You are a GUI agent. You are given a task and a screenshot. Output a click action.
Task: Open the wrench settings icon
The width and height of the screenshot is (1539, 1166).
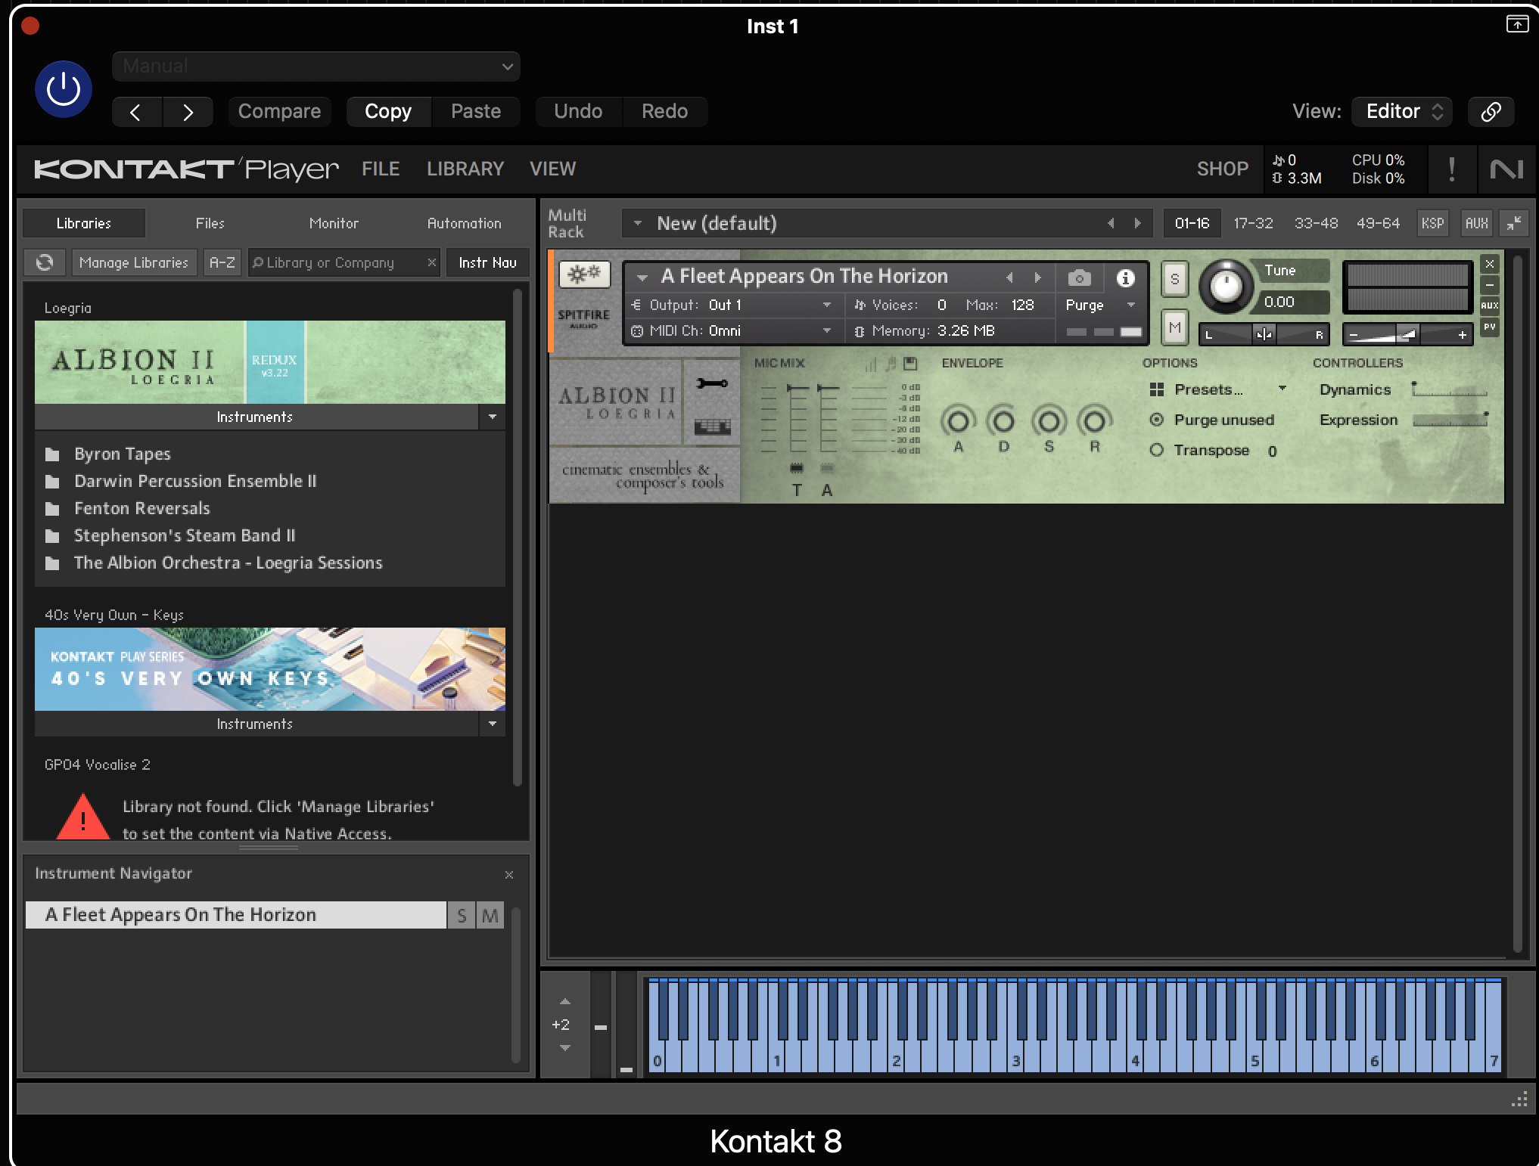click(712, 383)
